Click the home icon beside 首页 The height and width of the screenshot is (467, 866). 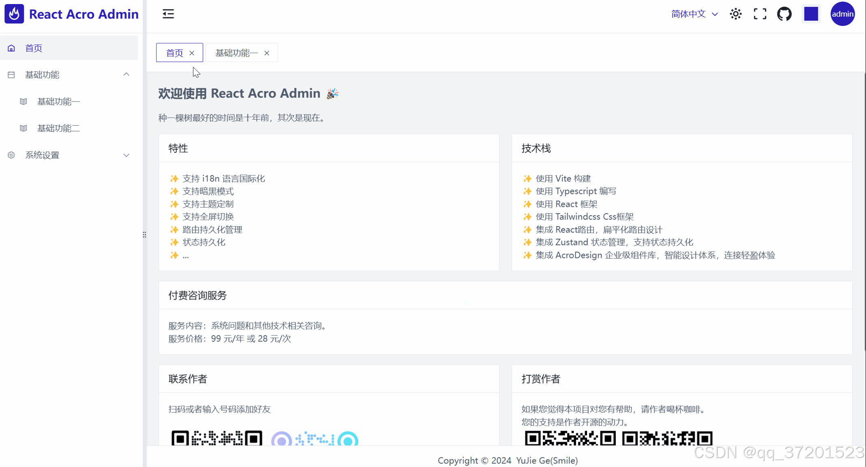point(11,48)
